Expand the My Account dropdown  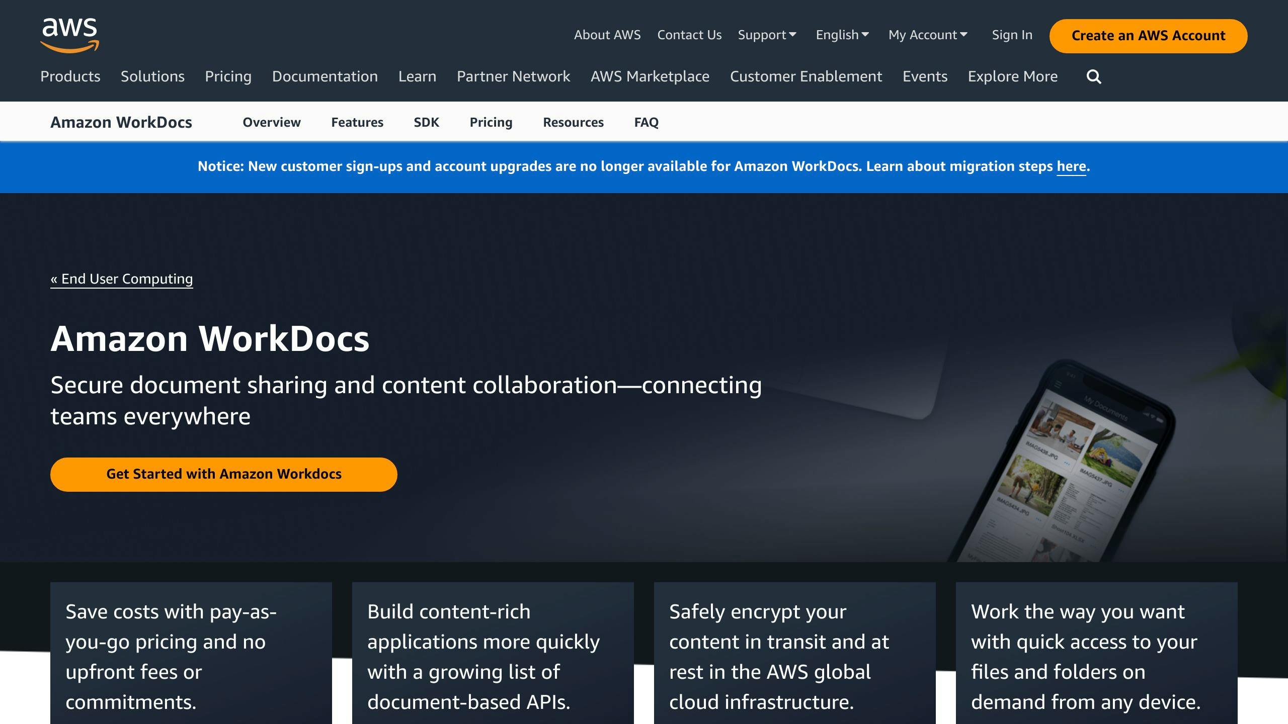(928, 35)
